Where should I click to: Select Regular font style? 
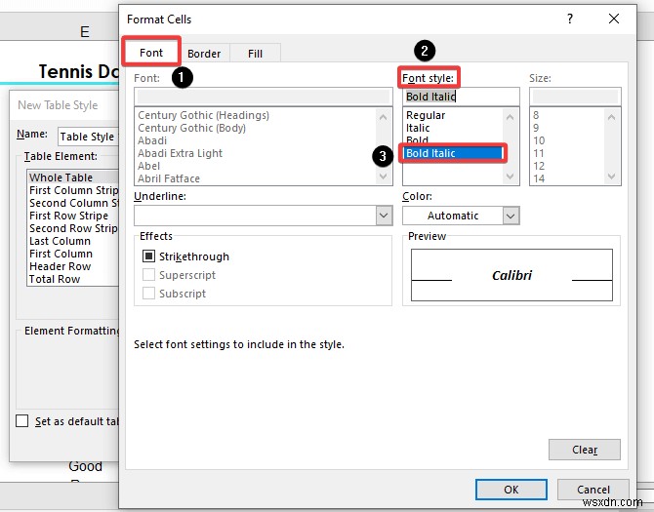[x=426, y=115]
